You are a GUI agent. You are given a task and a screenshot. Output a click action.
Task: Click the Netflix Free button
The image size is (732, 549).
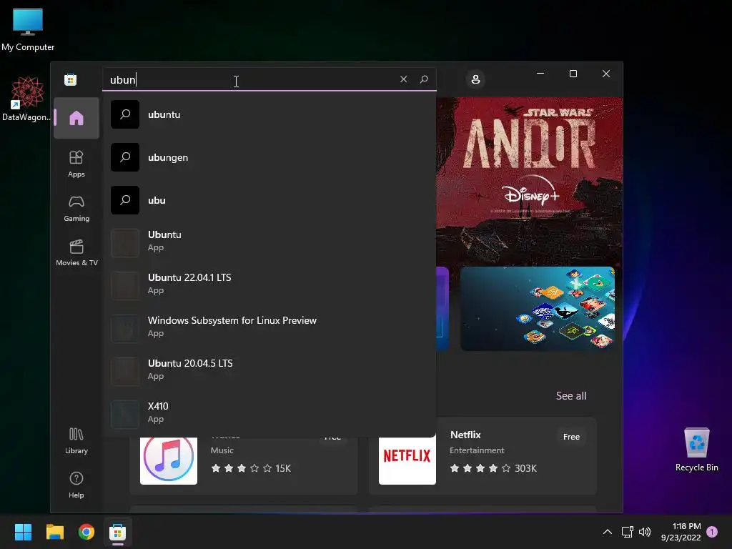571,437
